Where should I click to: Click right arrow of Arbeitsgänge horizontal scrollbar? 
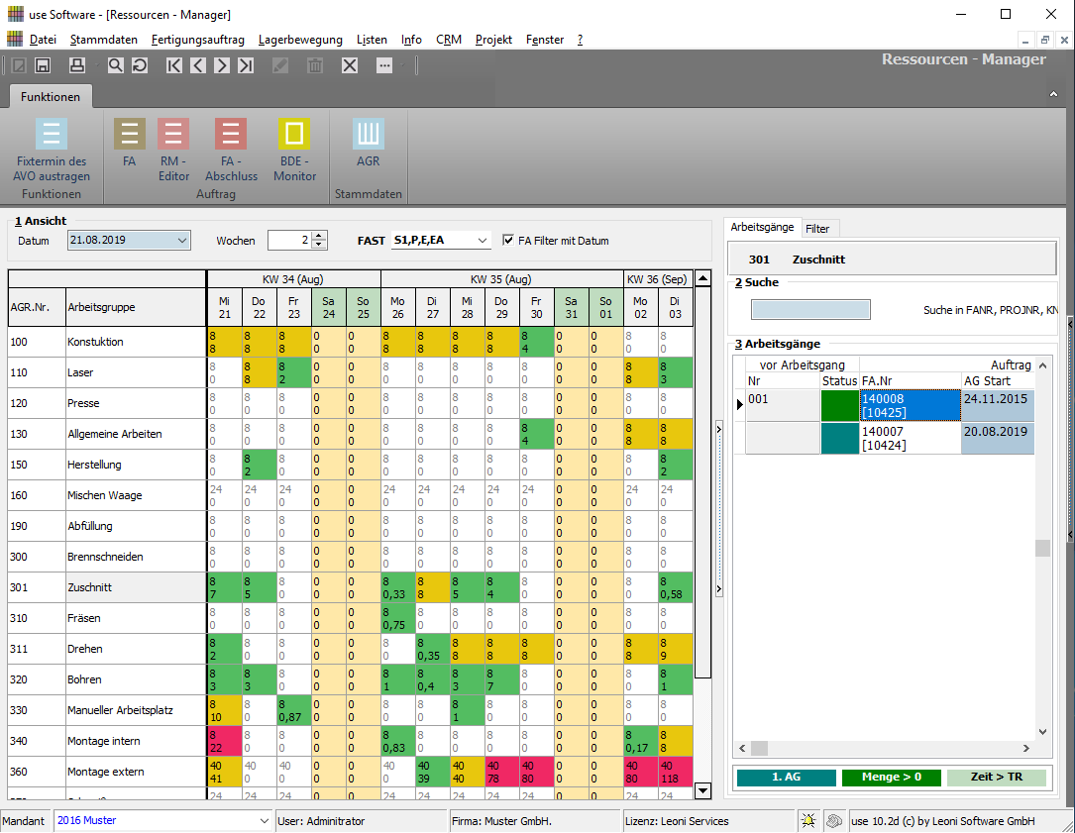(1025, 748)
